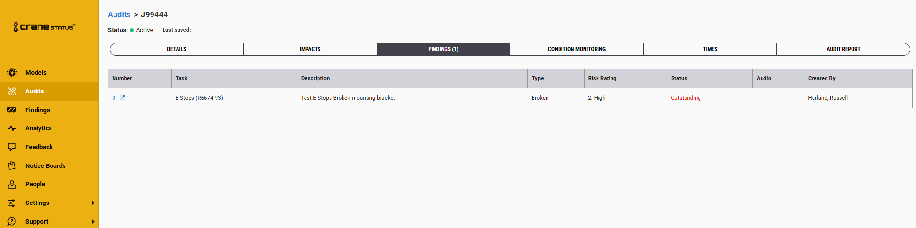Expand the Support submenu arrow

coord(93,222)
